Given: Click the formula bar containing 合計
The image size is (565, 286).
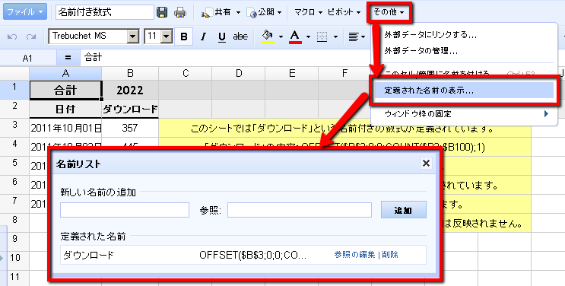Looking at the screenshot, I should (225, 57).
